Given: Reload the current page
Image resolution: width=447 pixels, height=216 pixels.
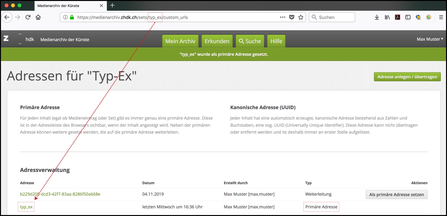Looking at the screenshot, I should 28,17.
